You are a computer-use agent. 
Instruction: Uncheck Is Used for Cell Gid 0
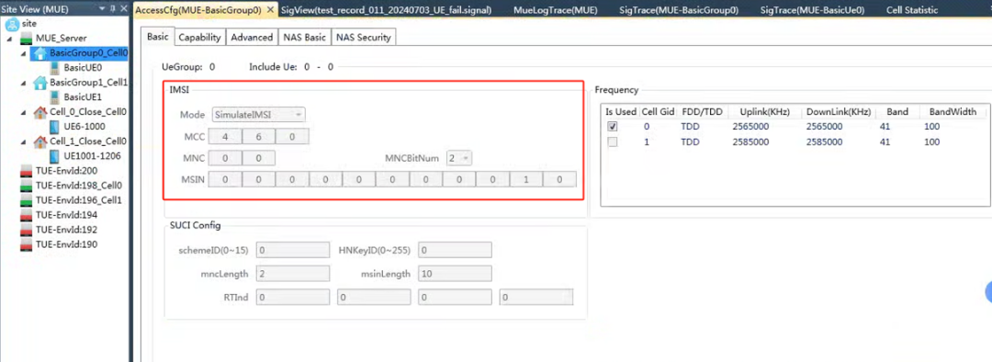click(x=612, y=127)
